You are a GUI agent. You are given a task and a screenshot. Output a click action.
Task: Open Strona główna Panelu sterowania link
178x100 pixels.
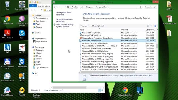coord(64,14)
